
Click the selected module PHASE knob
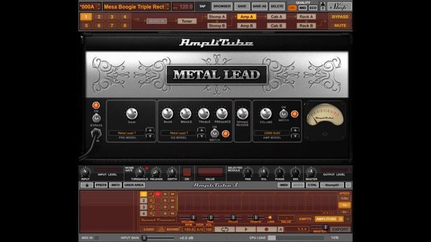(279, 173)
